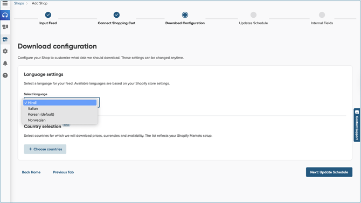Click Next: Update Schedule button
This screenshot has width=361, height=203.
[329, 172]
